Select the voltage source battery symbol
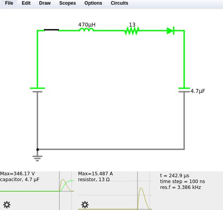223x210 pixels. [37, 90]
